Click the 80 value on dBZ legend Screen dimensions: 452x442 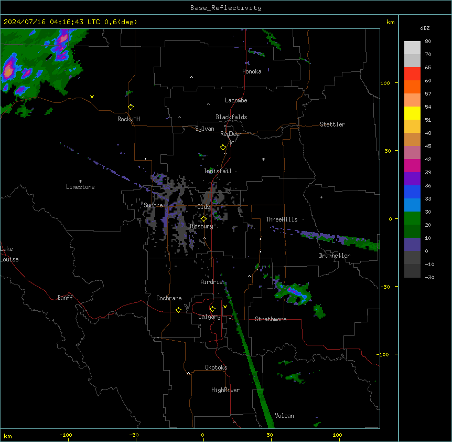(428, 41)
